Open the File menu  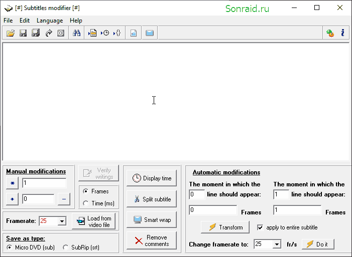pos(8,21)
